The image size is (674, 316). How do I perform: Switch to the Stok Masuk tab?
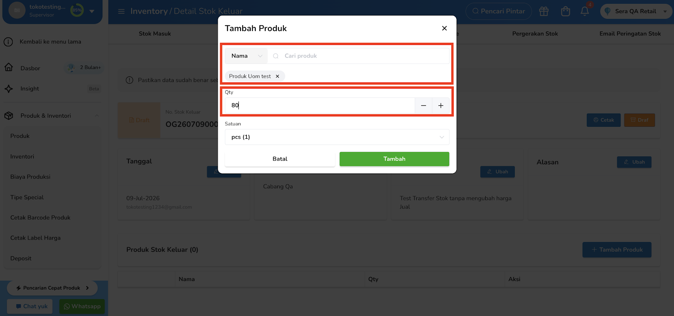click(x=155, y=34)
